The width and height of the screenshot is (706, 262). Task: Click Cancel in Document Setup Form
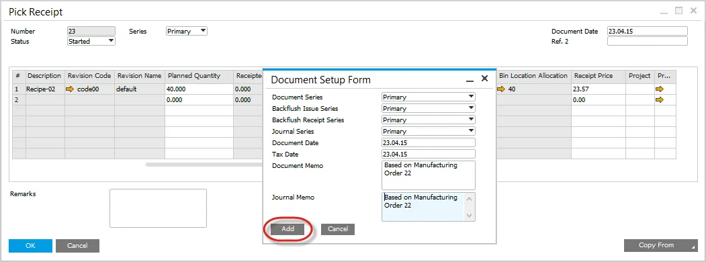pyautogui.click(x=338, y=229)
